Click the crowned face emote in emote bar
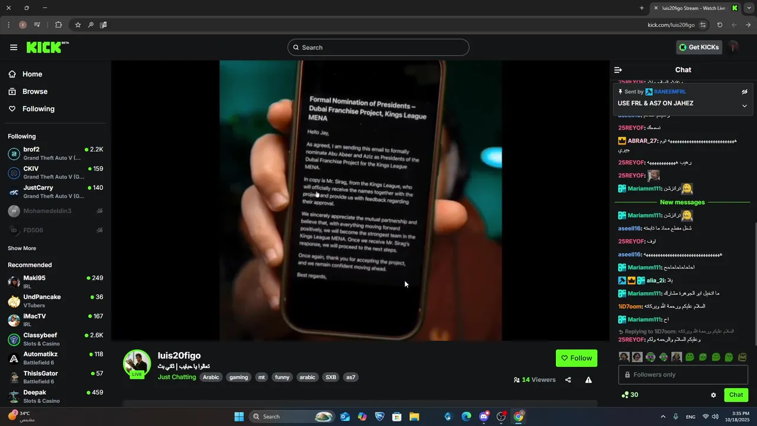 click(x=677, y=357)
